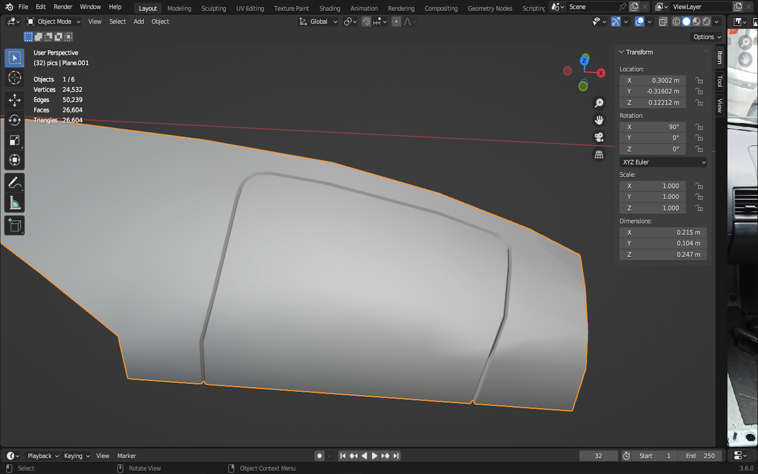Pin the scene to the workspace
This screenshot has height=474, width=758.
click(623, 7)
